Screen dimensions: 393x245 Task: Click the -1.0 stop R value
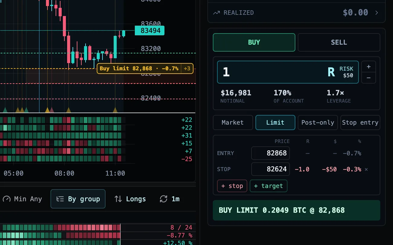[302, 170]
